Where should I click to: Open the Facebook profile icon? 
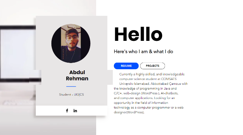point(67,110)
